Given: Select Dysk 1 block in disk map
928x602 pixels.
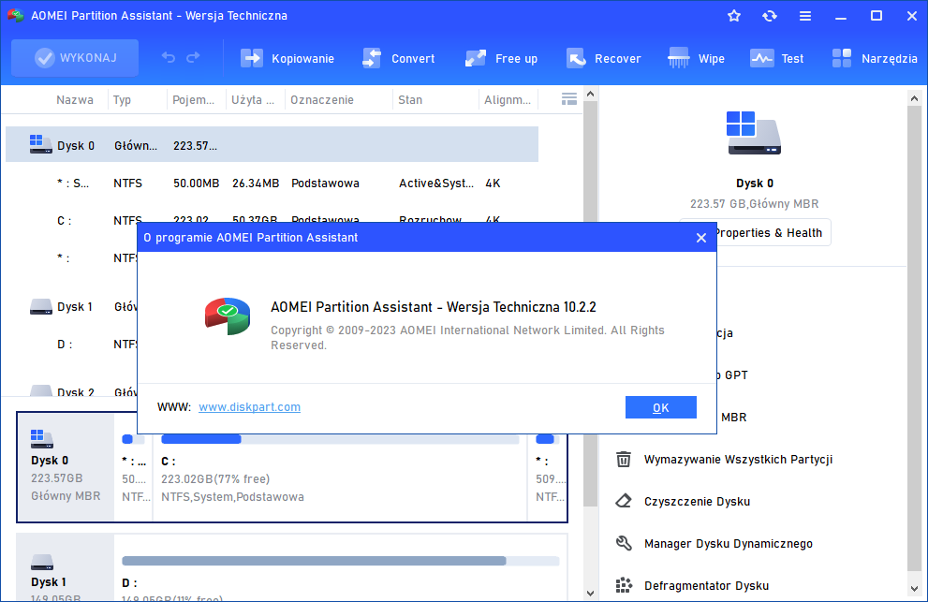Looking at the screenshot, I should point(66,568).
